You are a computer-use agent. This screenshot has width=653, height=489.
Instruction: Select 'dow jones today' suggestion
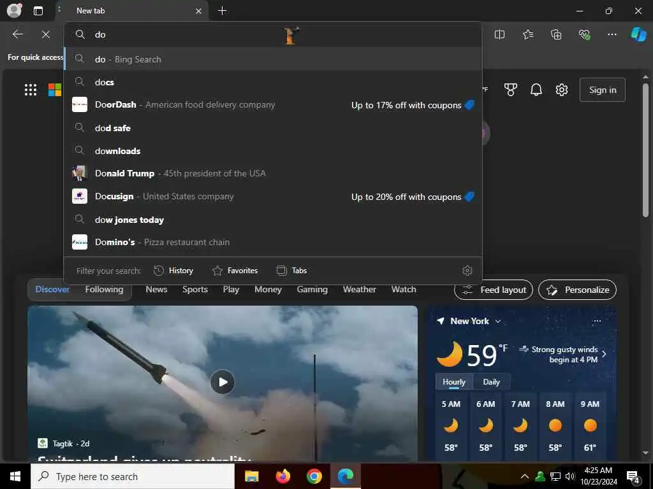click(273, 219)
